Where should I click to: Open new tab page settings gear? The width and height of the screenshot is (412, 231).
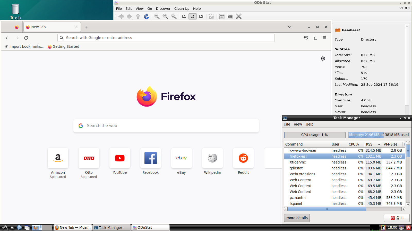323,59
